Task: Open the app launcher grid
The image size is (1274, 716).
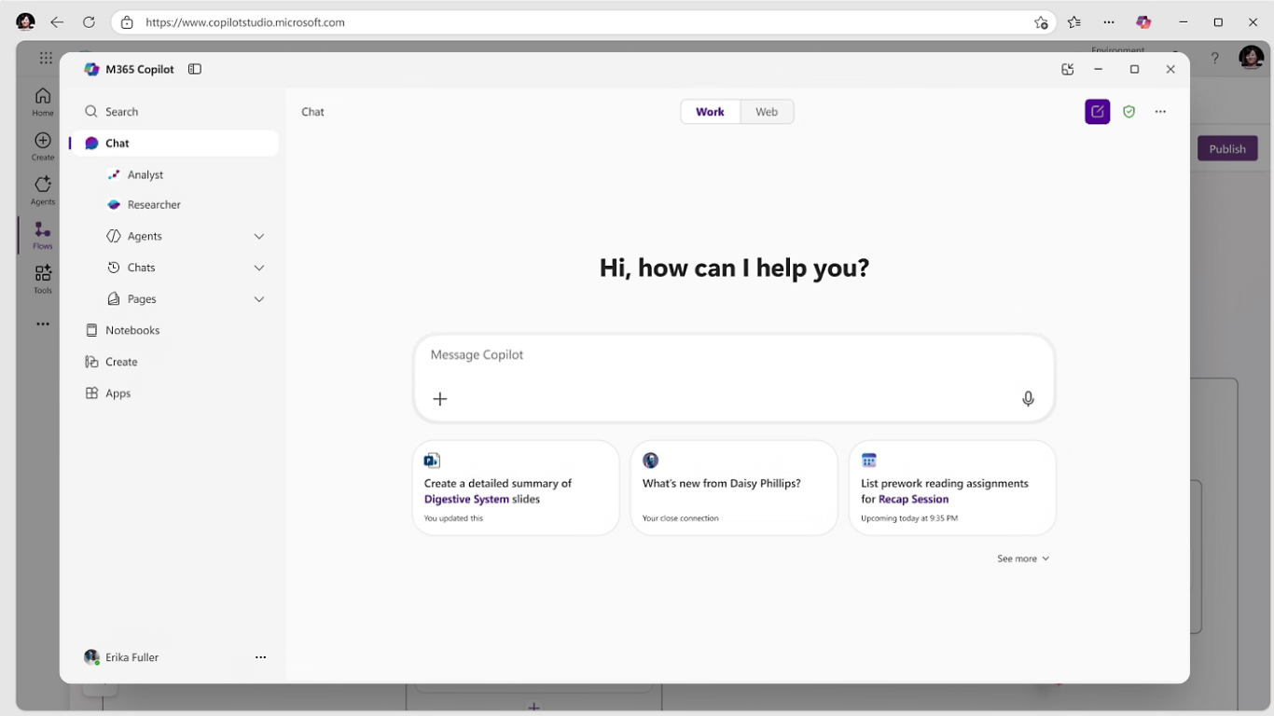Action: [x=45, y=57]
